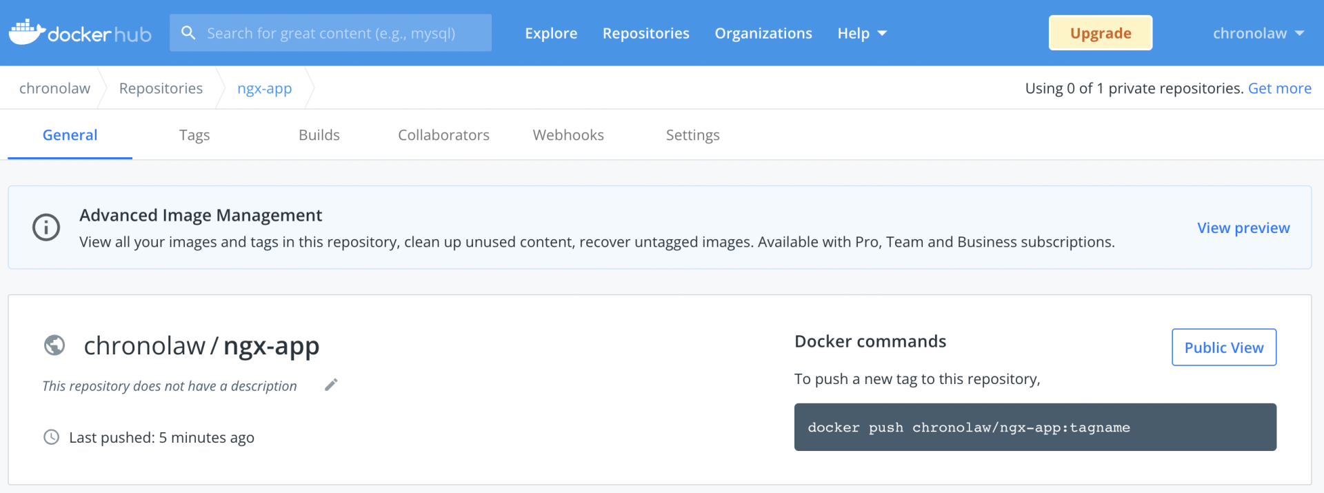The width and height of the screenshot is (1324, 493).
Task: Click the Public View button
Action: (1223, 348)
